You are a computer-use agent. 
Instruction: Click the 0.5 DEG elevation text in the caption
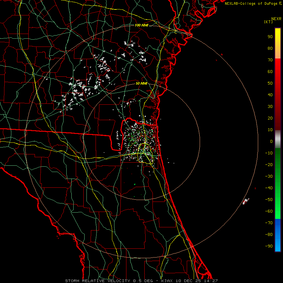(143, 281)
